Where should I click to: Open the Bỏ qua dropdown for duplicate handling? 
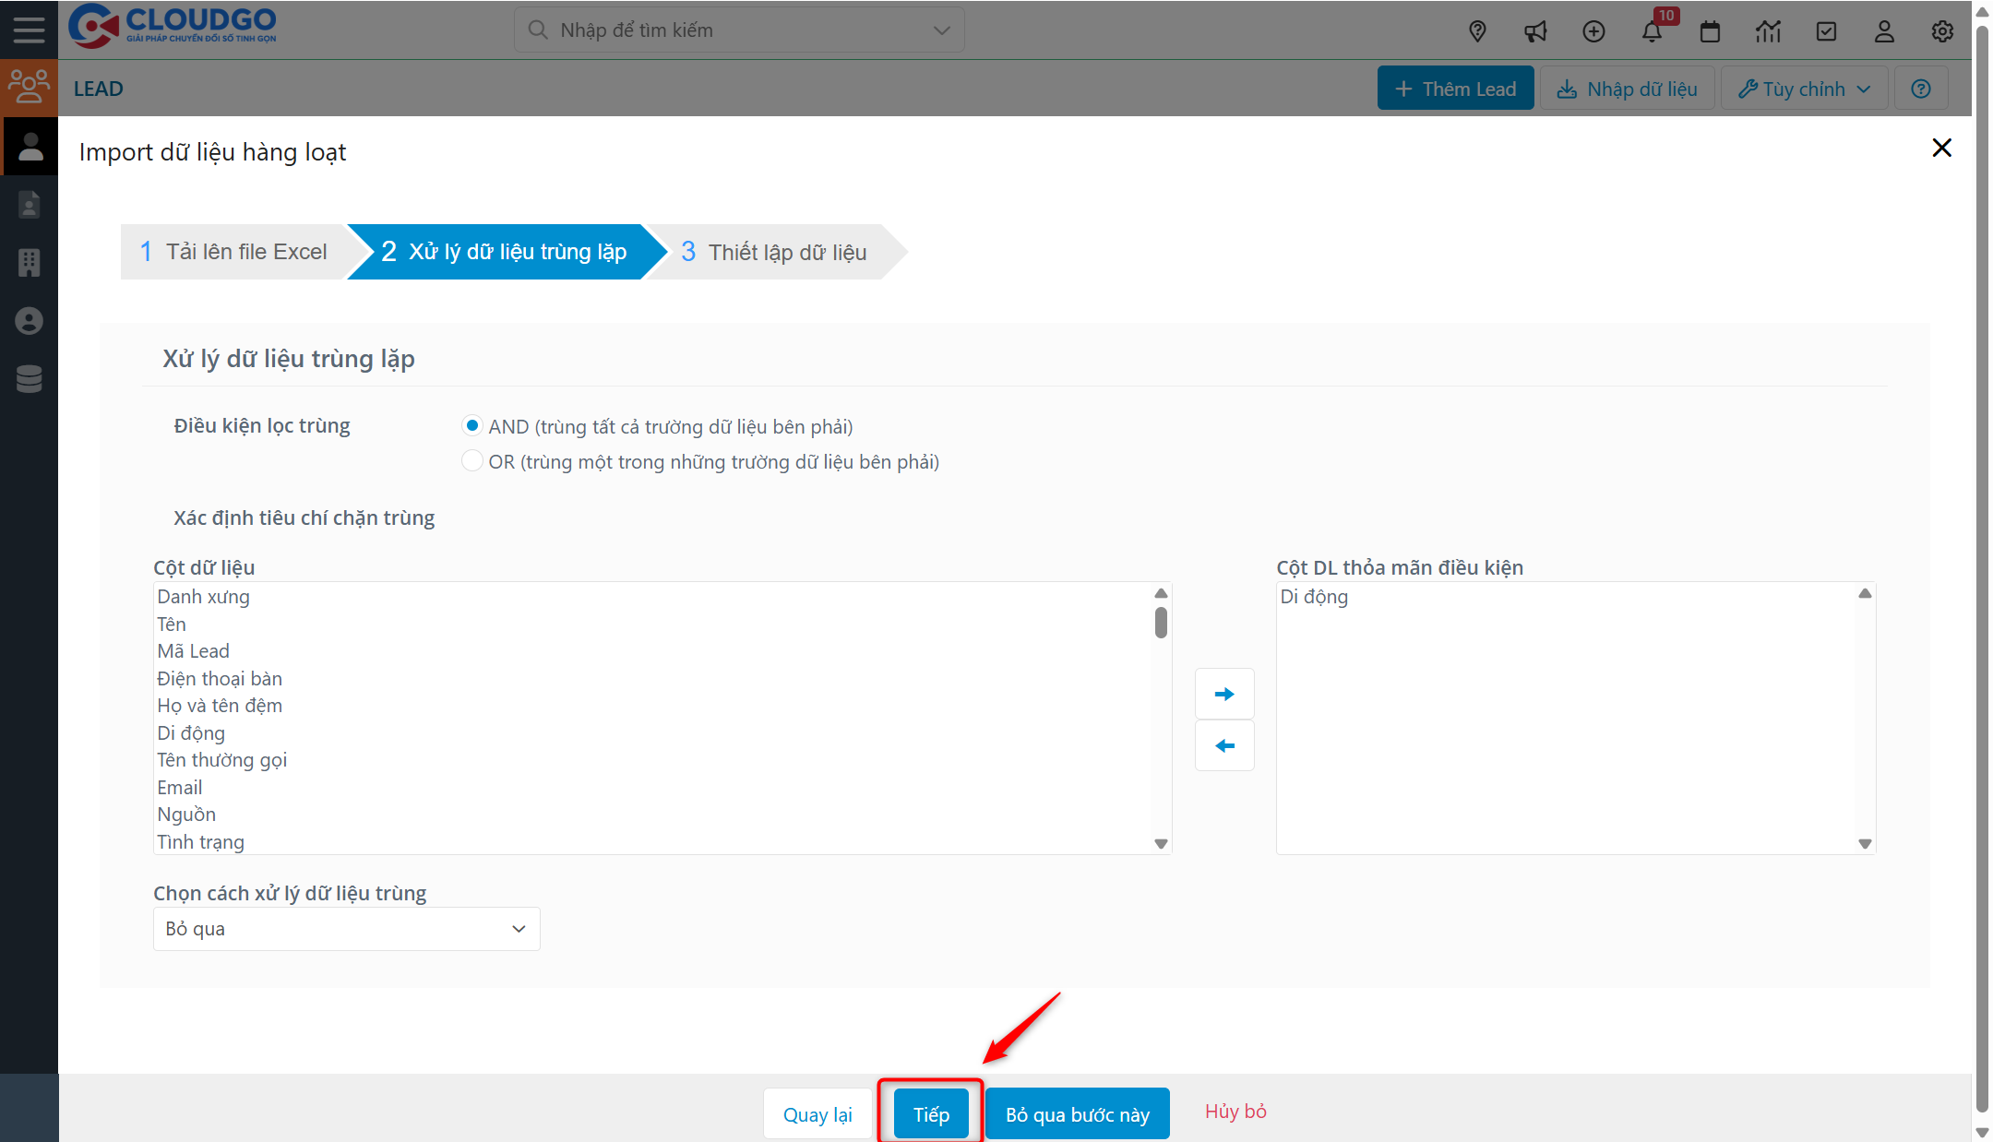pyautogui.click(x=346, y=929)
